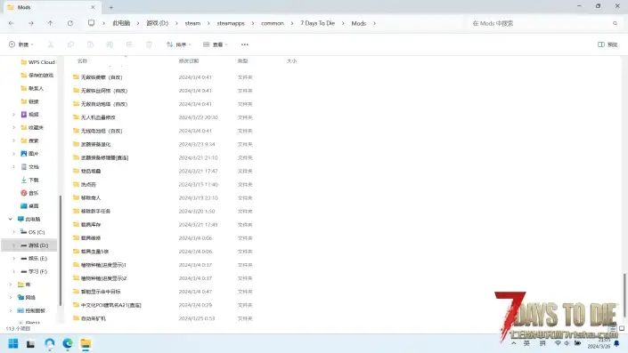Toggle the 拼 input mode indicator
Image resolution: width=628 pixels, height=353 pixels.
pyautogui.click(x=542, y=343)
